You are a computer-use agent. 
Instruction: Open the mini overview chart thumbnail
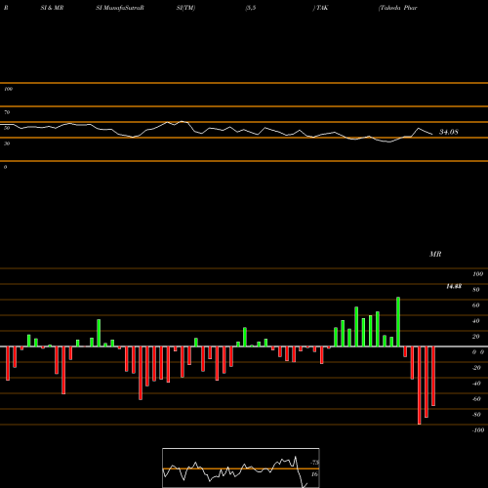coord(241,468)
